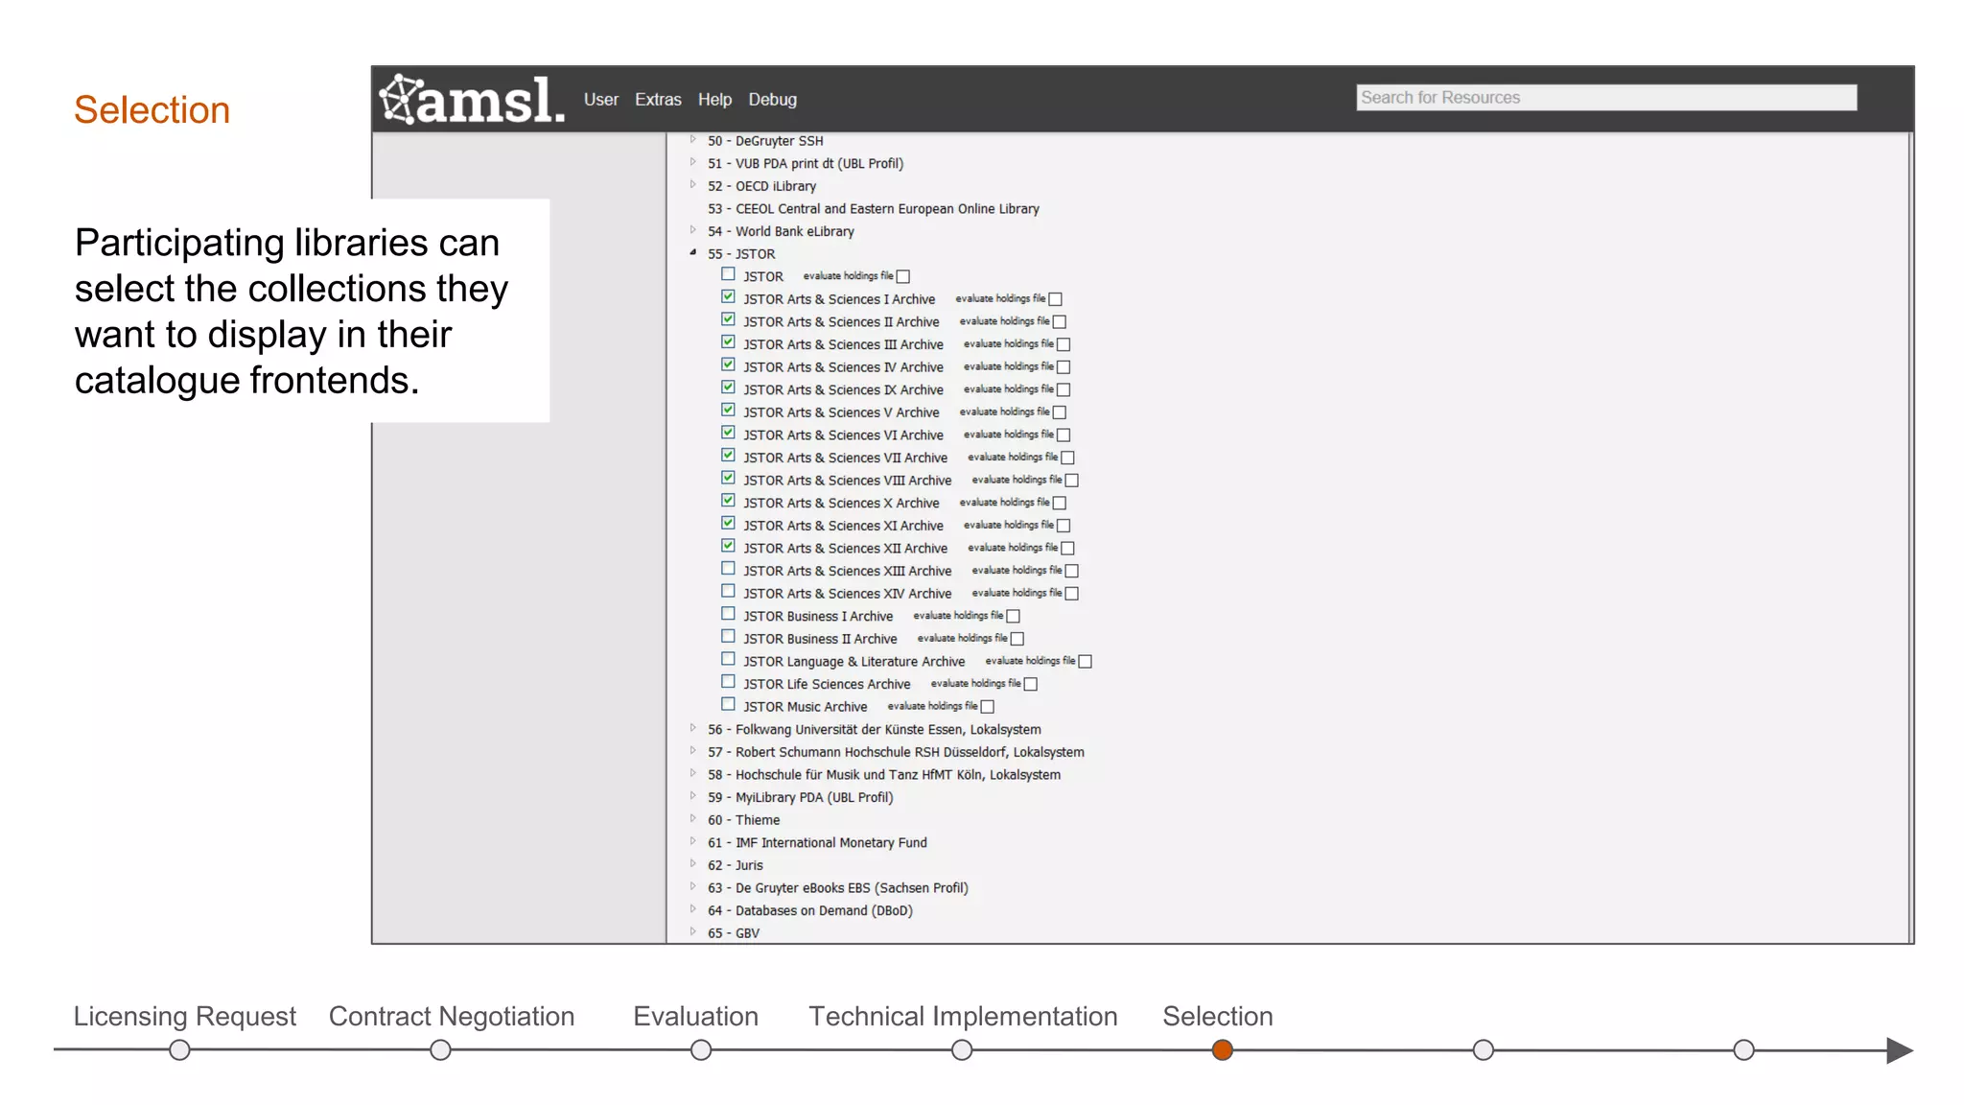Select 53 - CEEOL Central and Eastern European row

pos(873,208)
